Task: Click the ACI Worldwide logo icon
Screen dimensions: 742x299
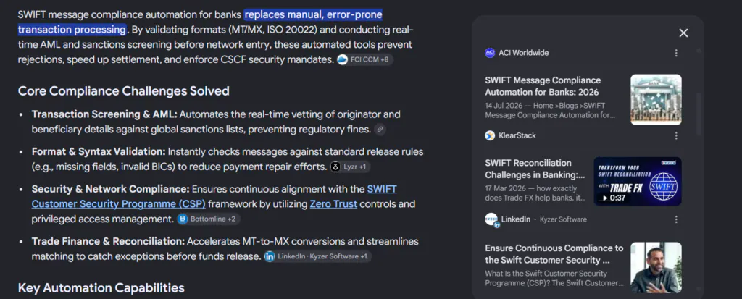Action: click(x=491, y=53)
